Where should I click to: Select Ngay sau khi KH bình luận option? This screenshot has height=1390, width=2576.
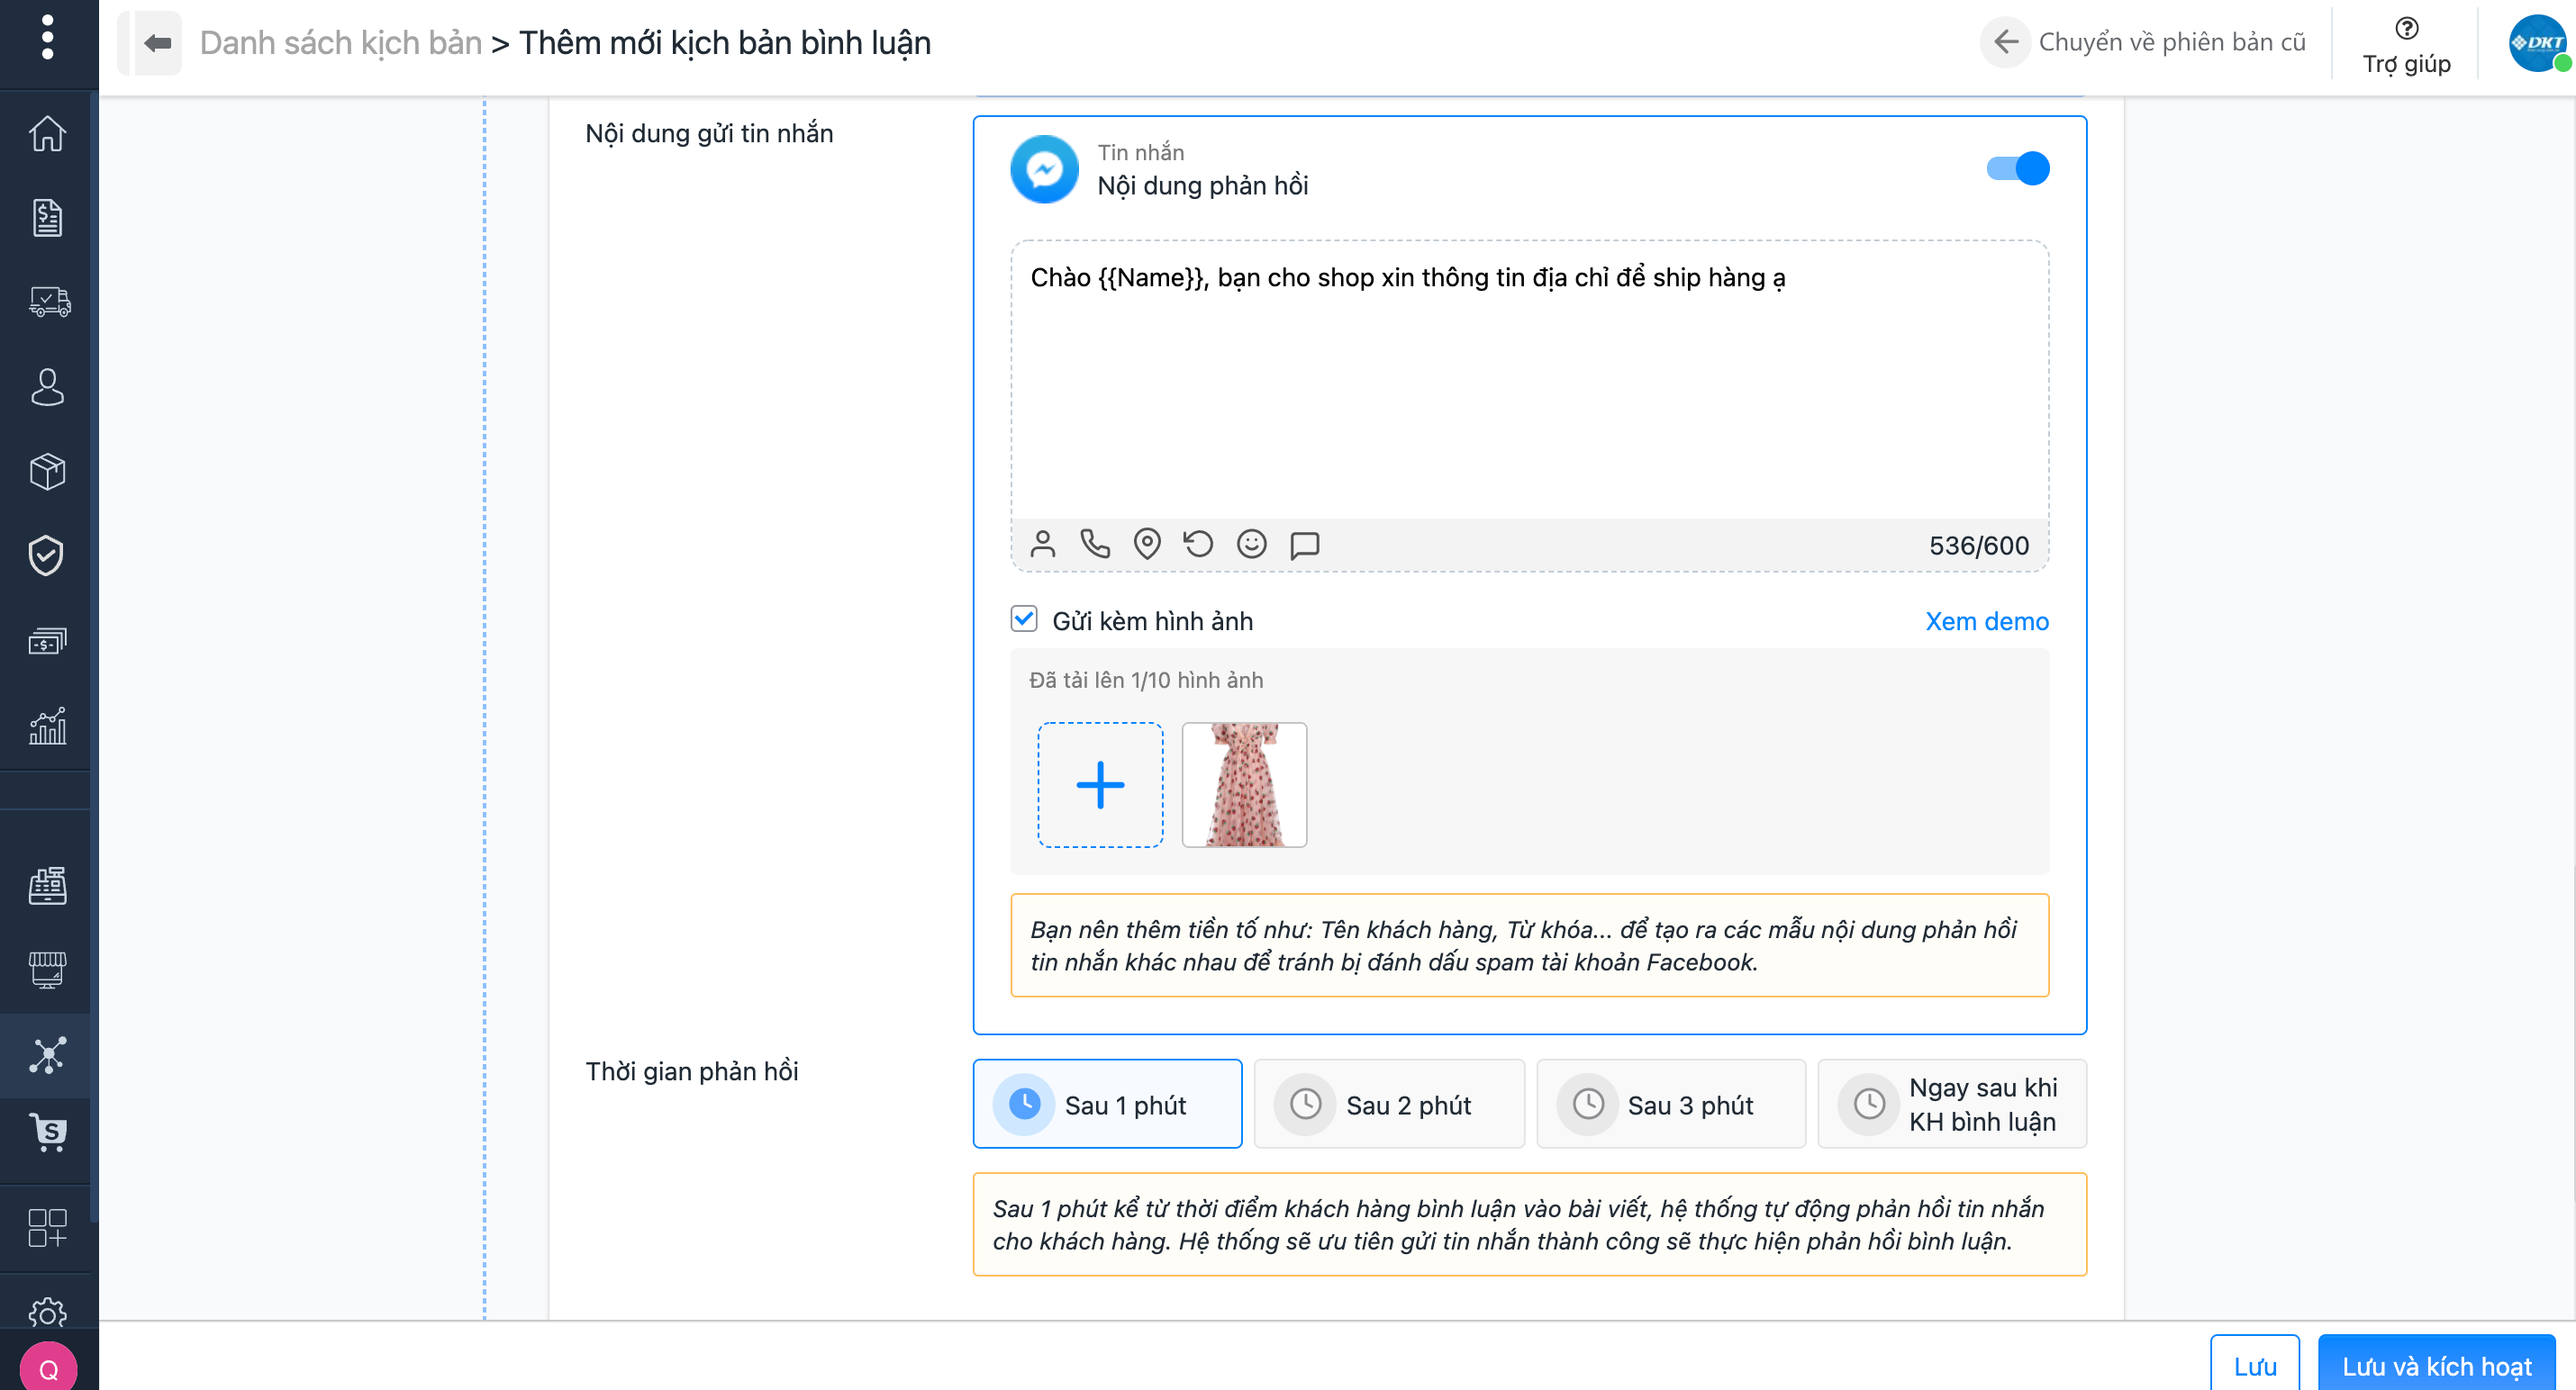tap(1951, 1105)
